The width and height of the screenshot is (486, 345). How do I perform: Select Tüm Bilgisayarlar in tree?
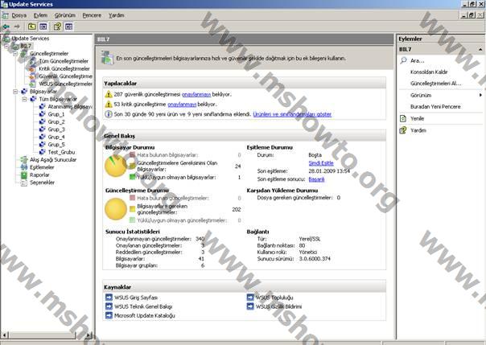point(58,99)
